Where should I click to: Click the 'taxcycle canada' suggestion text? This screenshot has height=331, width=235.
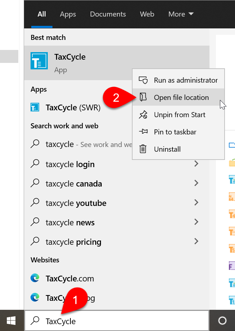tap(74, 184)
